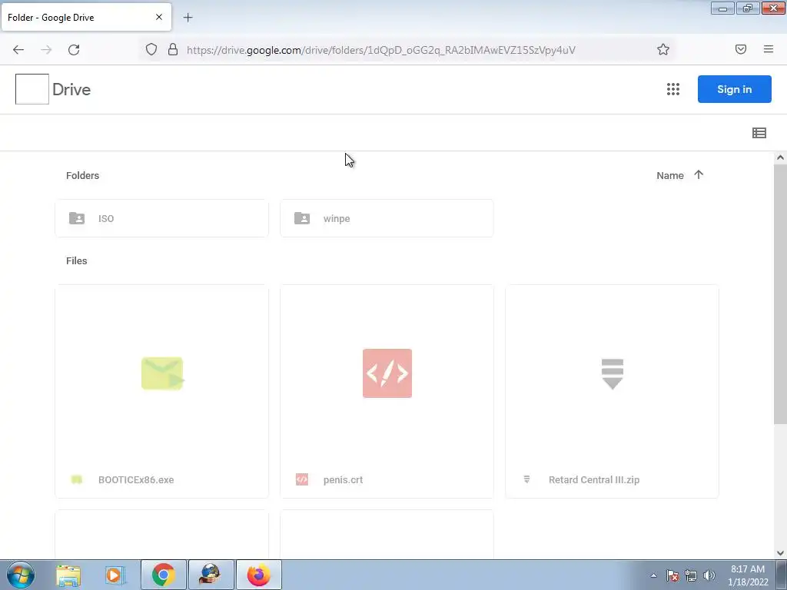The width and height of the screenshot is (787, 590).
Task: Open the globe application in taskbar
Action: click(211, 575)
